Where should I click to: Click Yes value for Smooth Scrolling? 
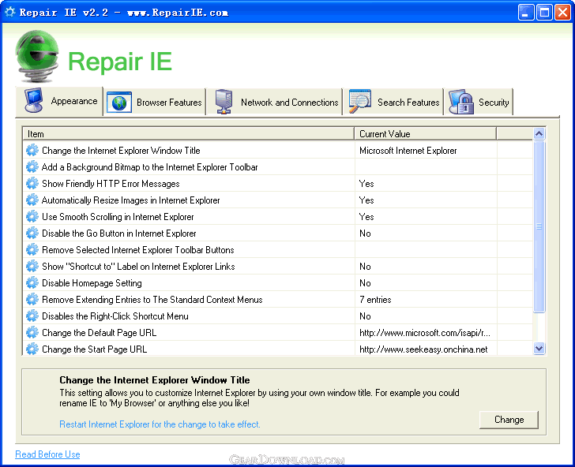click(366, 216)
